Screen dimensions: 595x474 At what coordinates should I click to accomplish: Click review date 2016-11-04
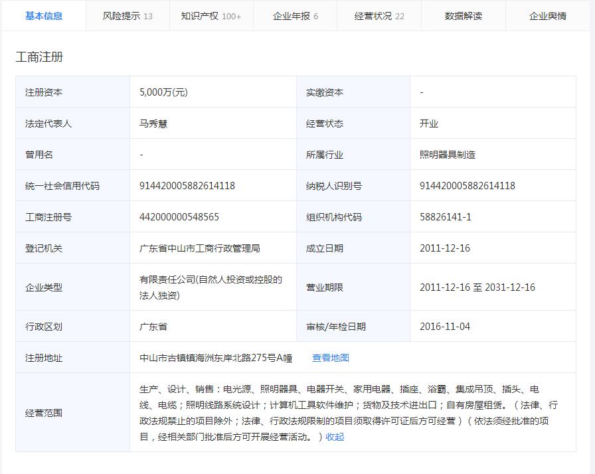pyautogui.click(x=445, y=327)
